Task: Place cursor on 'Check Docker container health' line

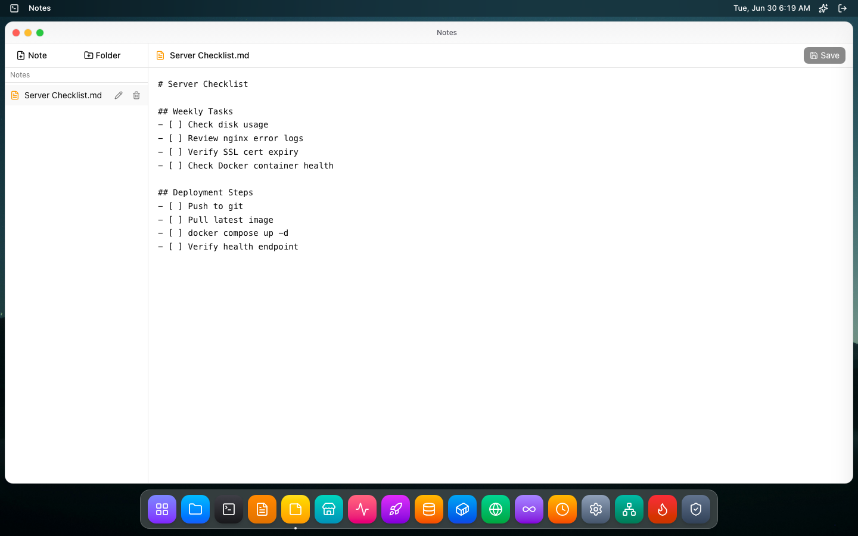Action: tap(245, 166)
